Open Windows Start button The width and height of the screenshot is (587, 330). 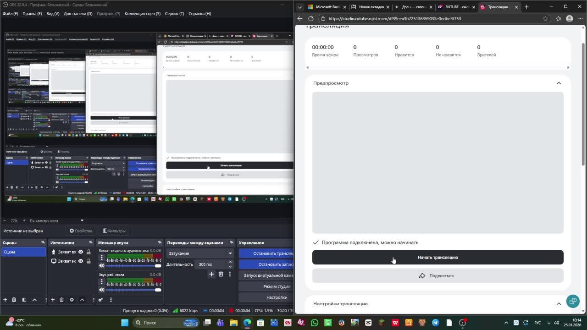point(125,323)
